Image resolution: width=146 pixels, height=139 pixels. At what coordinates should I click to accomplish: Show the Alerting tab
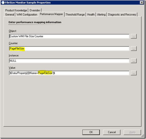(101, 15)
